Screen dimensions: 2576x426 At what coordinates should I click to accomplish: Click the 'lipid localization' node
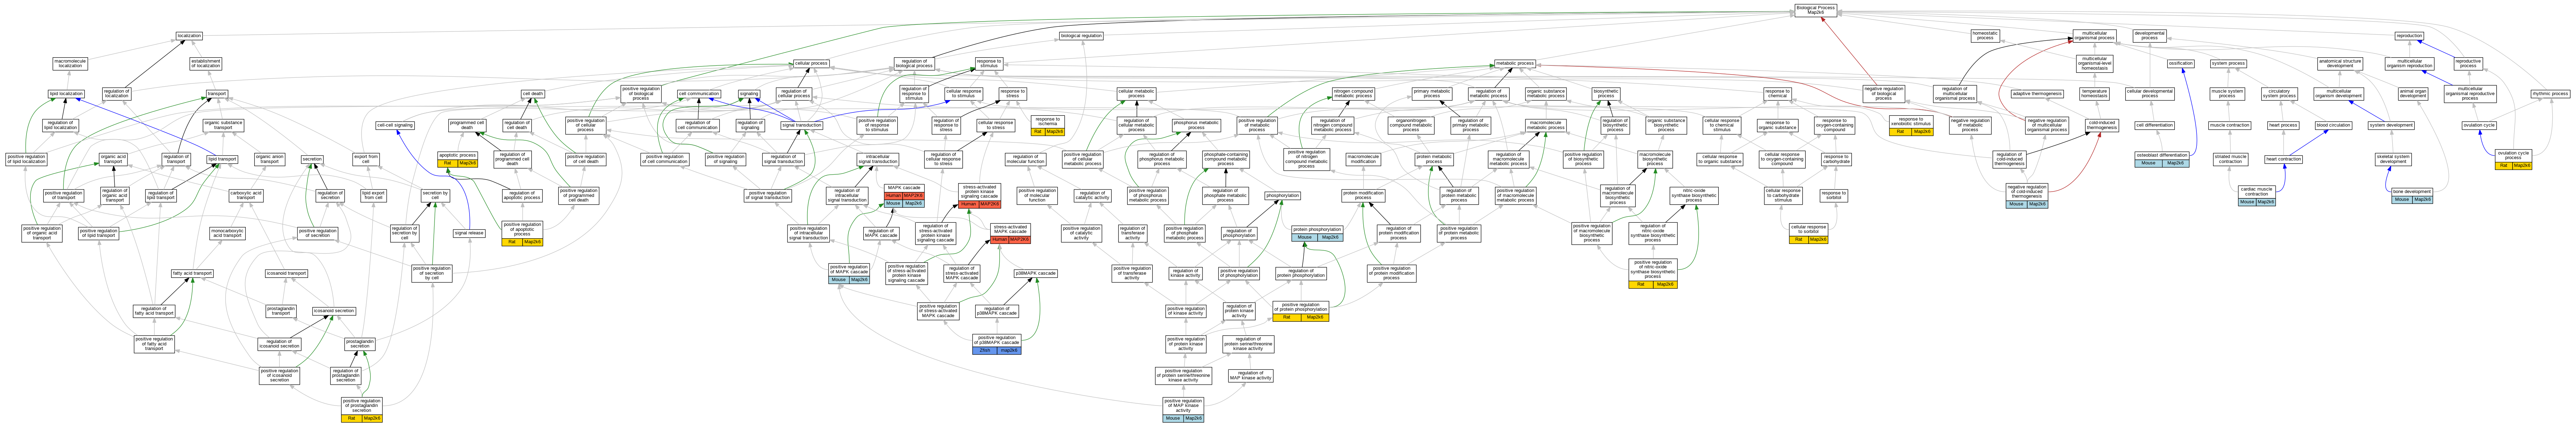(66, 94)
